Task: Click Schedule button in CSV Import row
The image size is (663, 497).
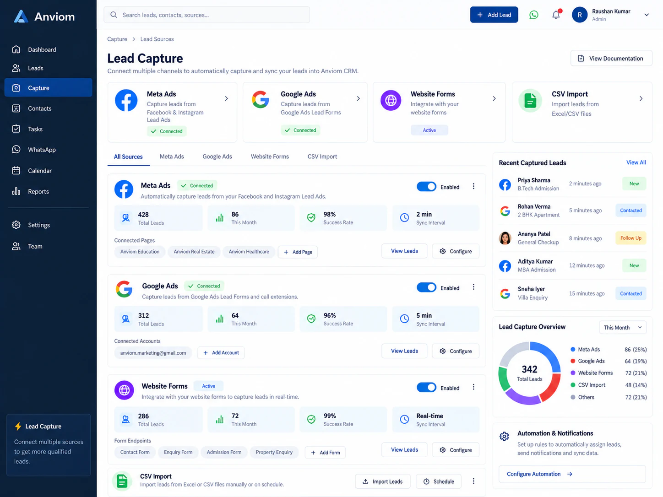Action: [x=439, y=481]
